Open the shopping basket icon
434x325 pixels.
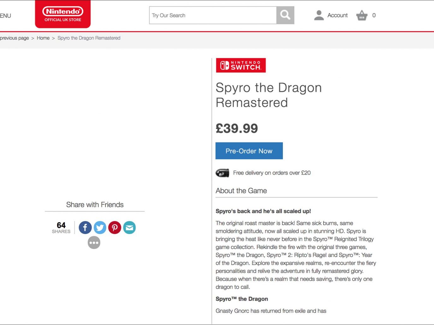click(x=362, y=15)
